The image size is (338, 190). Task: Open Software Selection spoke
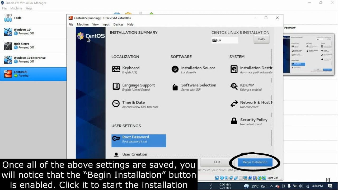tap(194, 87)
